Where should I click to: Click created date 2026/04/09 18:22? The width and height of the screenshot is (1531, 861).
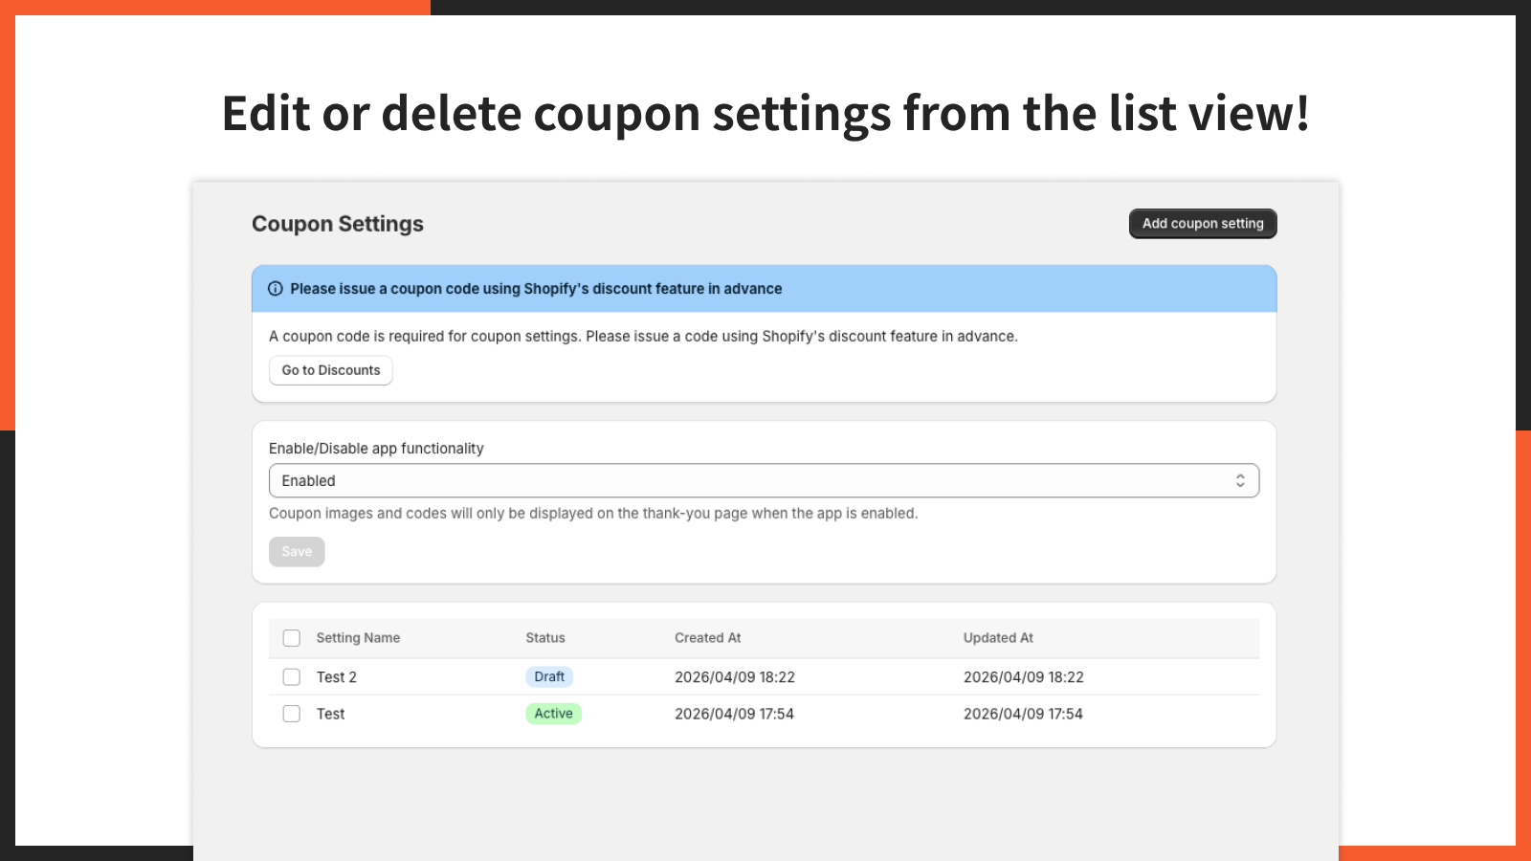point(735,677)
